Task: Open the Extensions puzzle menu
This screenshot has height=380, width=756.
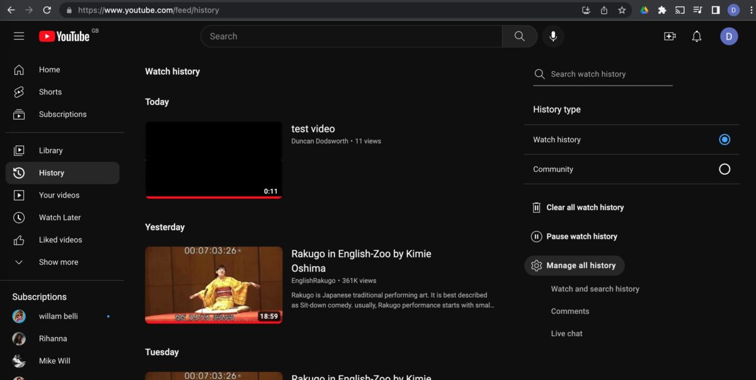Action: tap(662, 10)
